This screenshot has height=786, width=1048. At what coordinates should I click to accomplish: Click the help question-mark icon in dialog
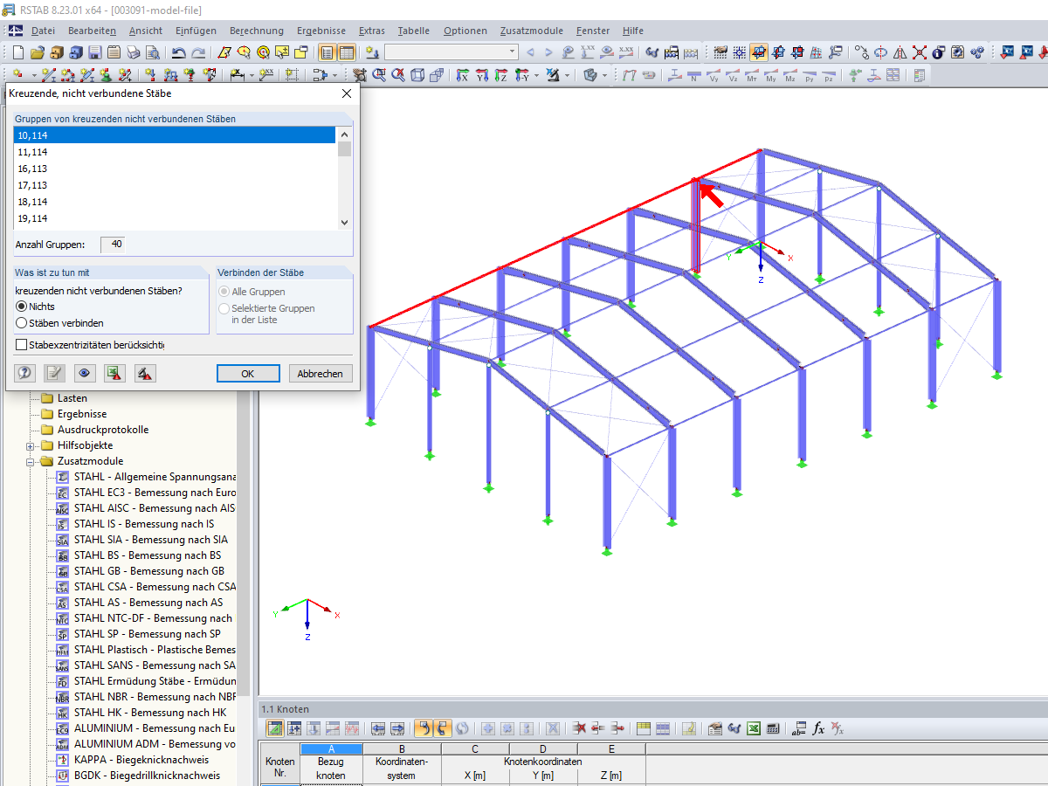25,374
